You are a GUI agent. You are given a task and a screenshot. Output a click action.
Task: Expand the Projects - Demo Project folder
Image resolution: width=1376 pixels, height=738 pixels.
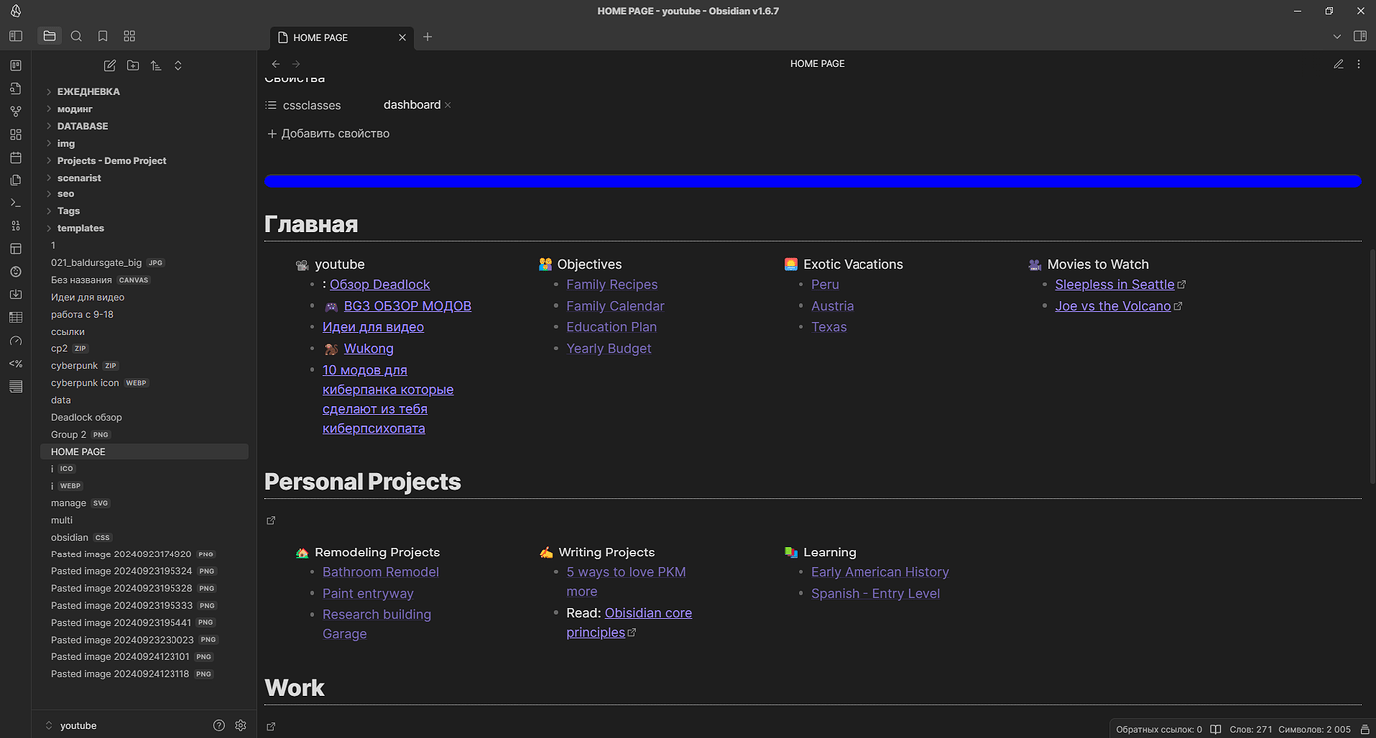[x=110, y=160]
